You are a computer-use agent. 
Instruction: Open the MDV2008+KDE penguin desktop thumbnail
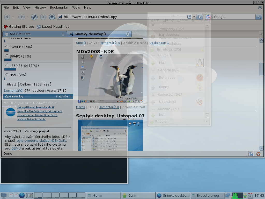coord(110,78)
